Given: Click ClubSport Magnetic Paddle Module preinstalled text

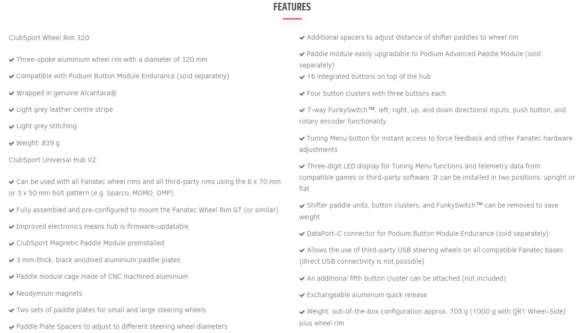Looking at the screenshot, I should tap(90, 243).
